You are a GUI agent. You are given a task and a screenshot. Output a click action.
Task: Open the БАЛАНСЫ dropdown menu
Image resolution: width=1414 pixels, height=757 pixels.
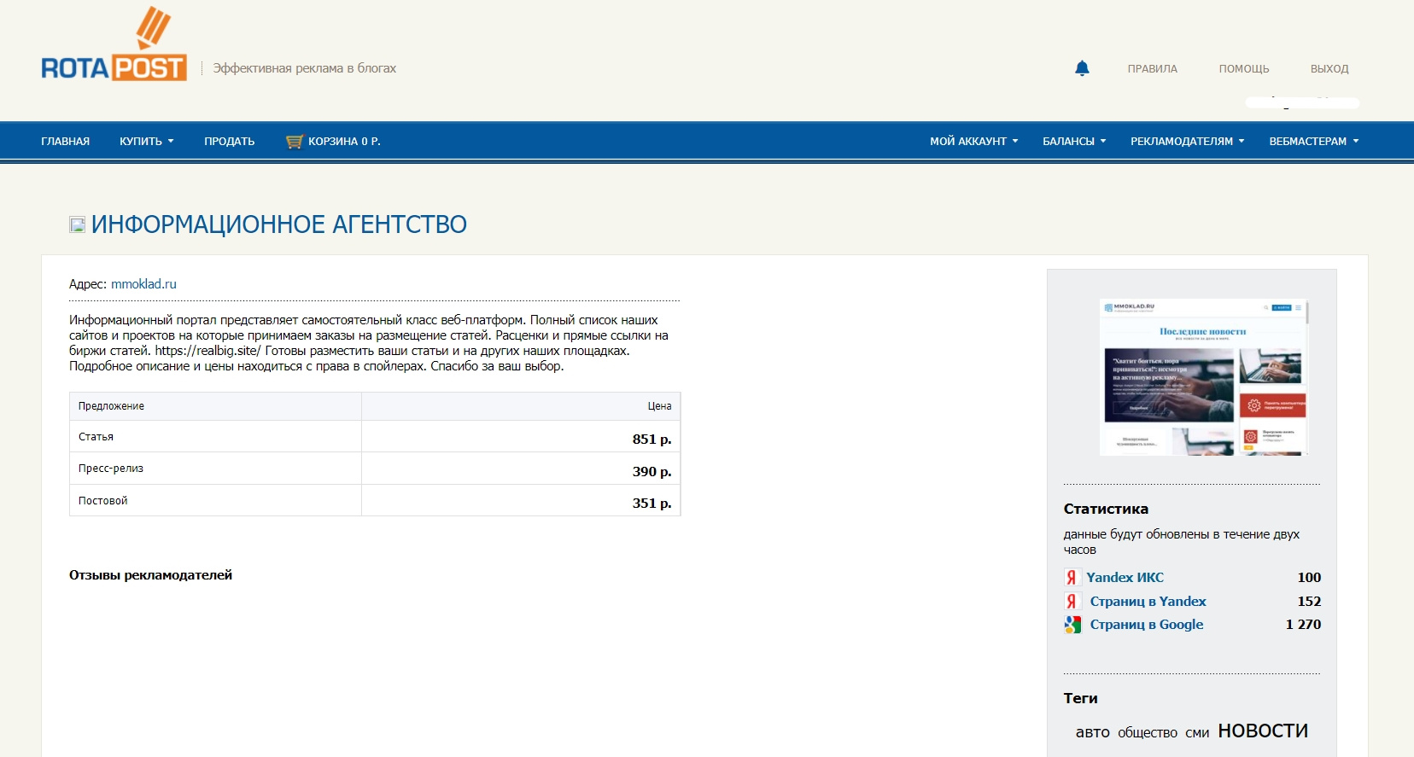click(x=1074, y=142)
